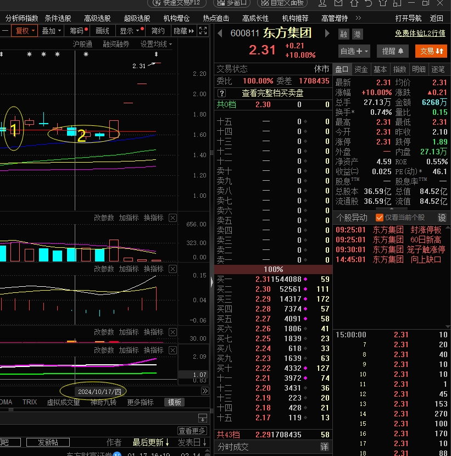
Task: Go to previous stock with left arrow
Action: click(x=220, y=33)
